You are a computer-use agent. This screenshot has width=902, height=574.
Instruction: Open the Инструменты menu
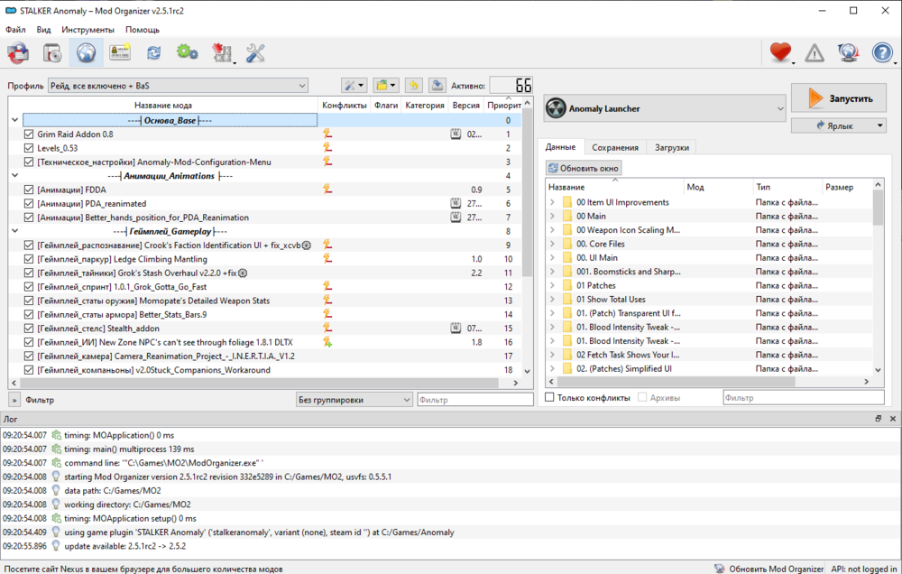click(x=87, y=30)
